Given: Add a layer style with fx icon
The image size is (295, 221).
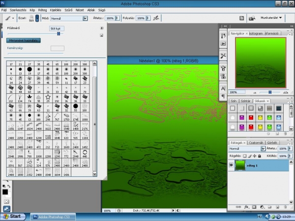Looking at the screenshot, I should pyautogui.click(x=246, y=207).
